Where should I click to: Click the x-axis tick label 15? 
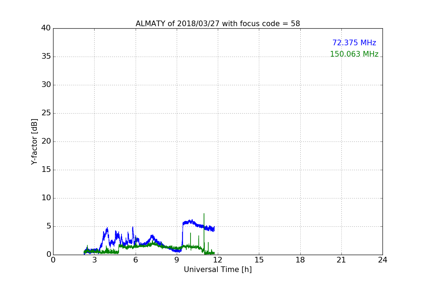coord(259,260)
